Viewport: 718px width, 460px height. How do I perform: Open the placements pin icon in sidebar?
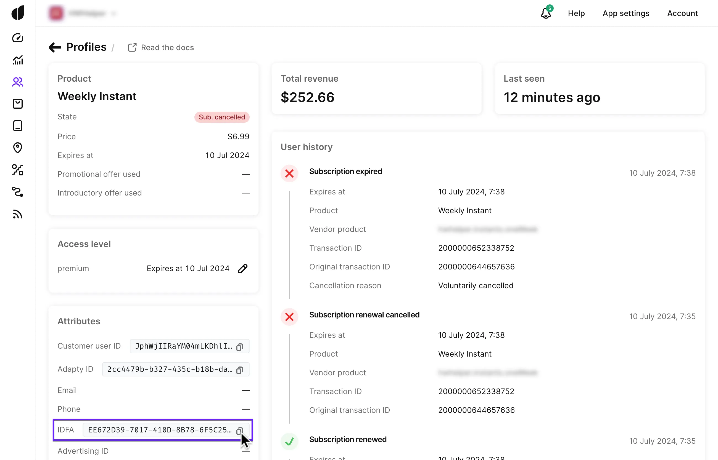coord(18,148)
